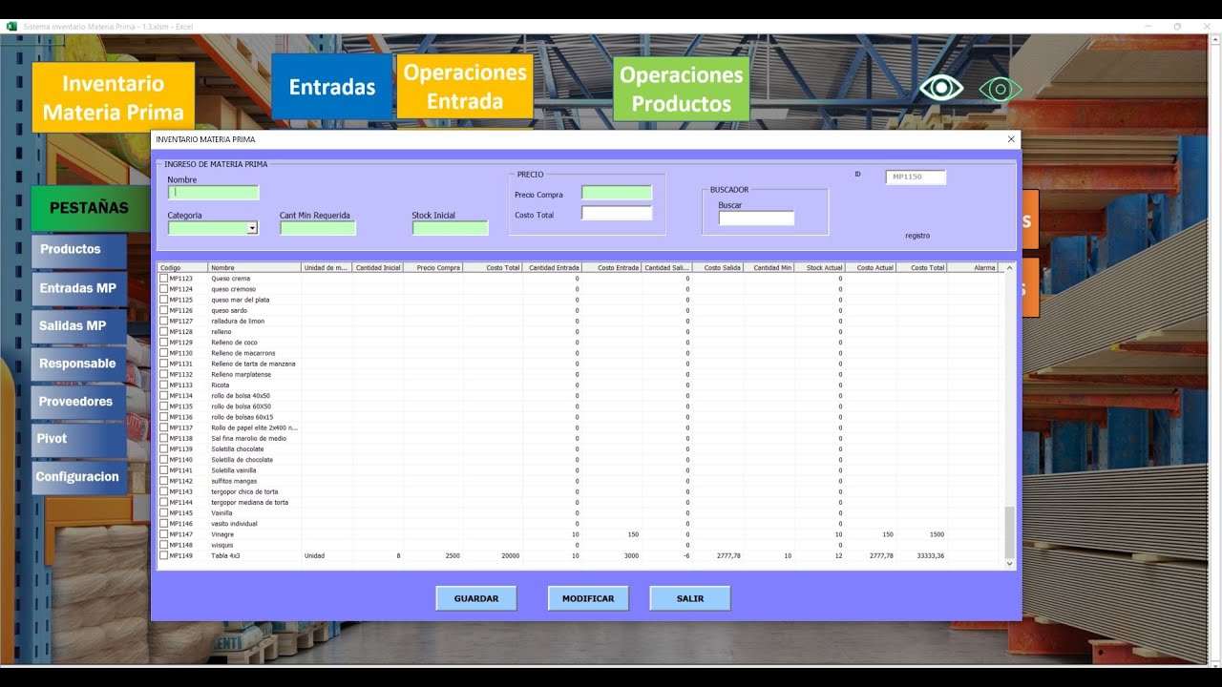1222x687 pixels.
Task: Open the Entradas MP tab button
Action: pos(78,288)
